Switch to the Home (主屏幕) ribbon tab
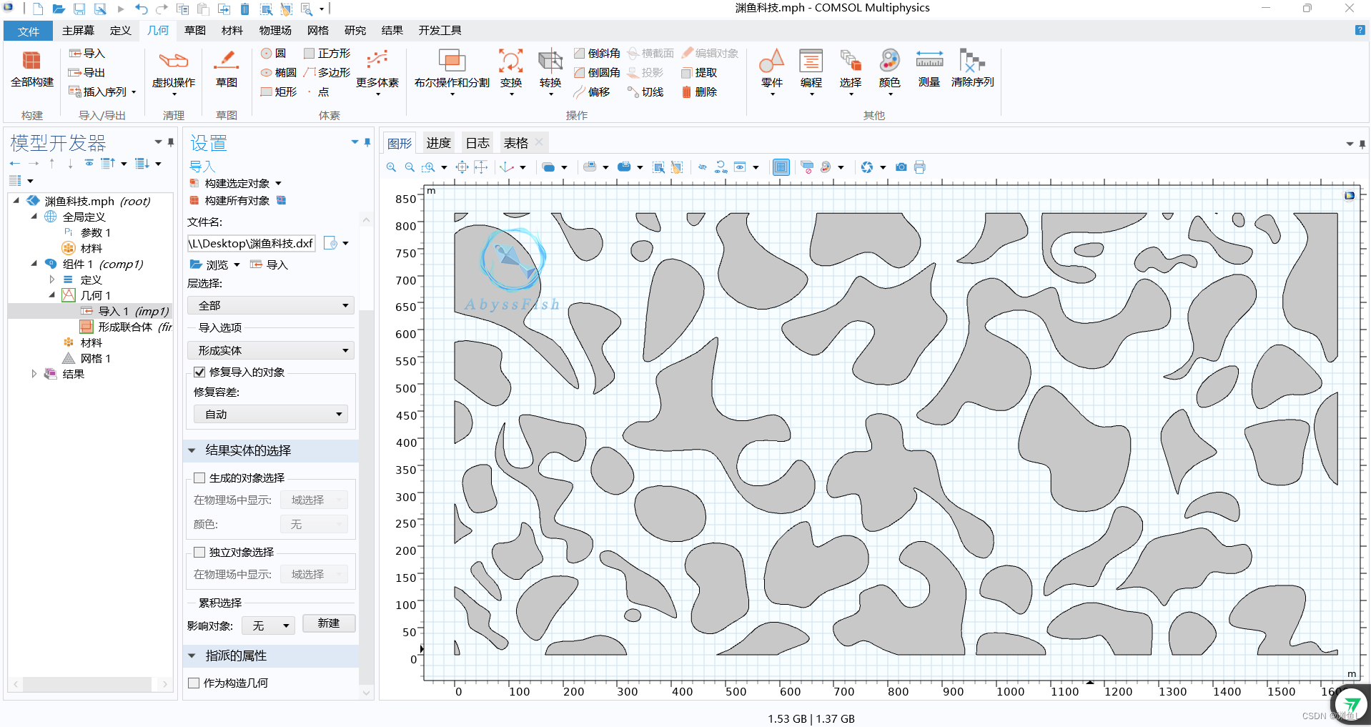Image resolution: width=1371 pixels, height=727 pixels. pos(78,31)
